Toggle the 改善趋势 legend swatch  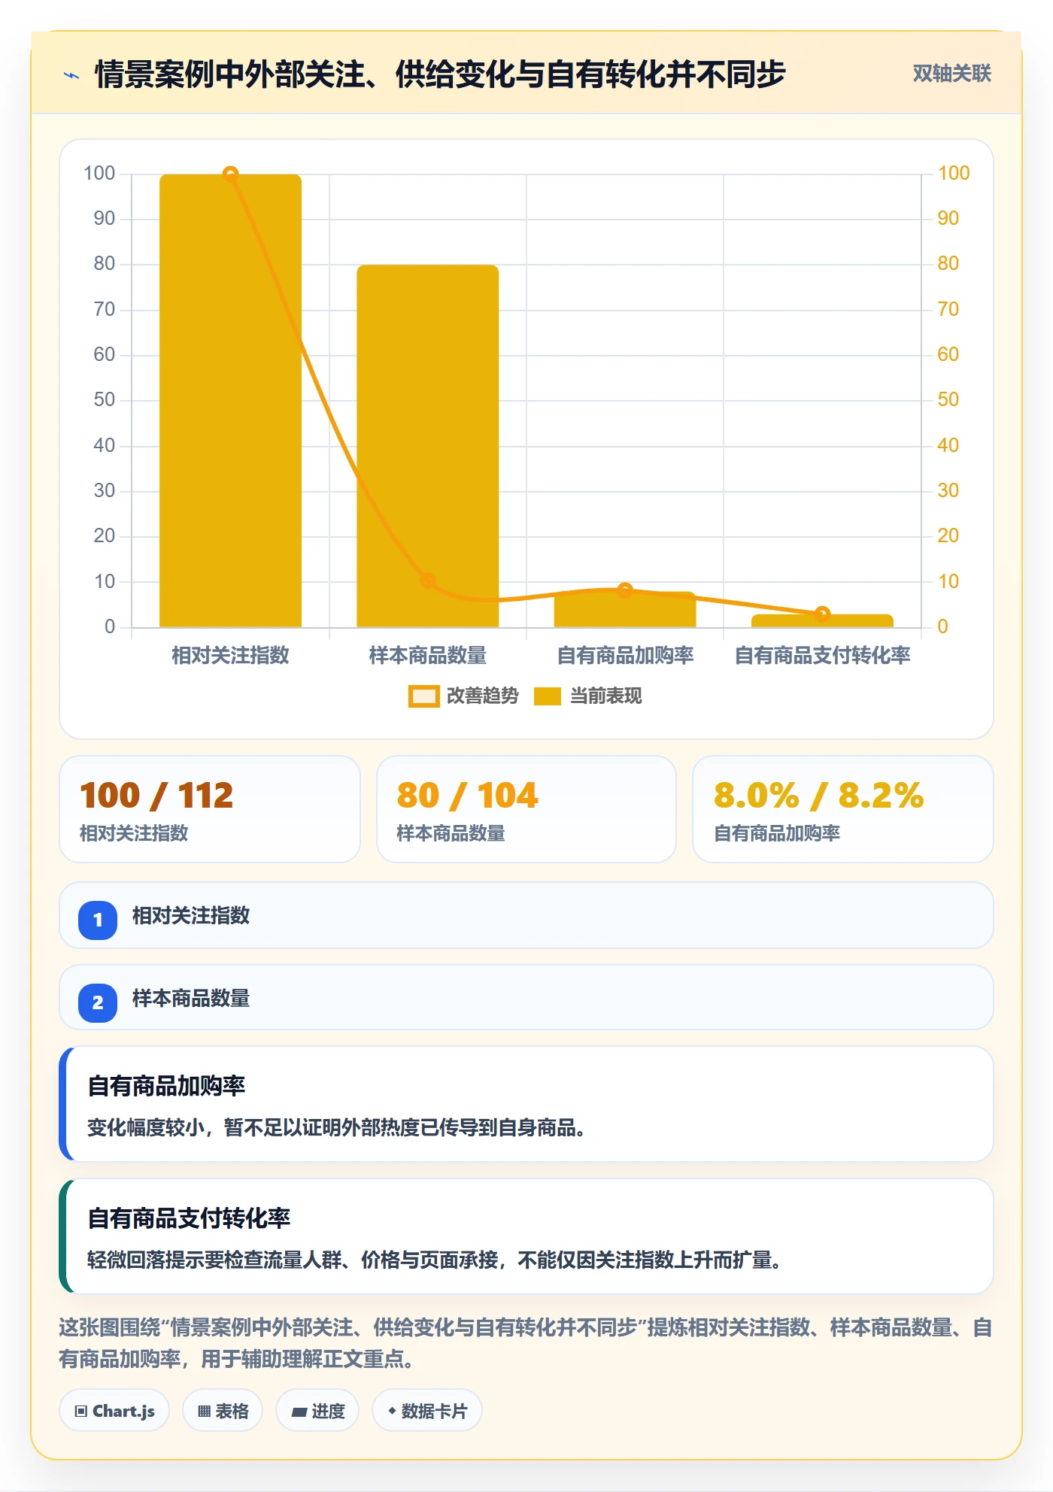pos(423,696)
